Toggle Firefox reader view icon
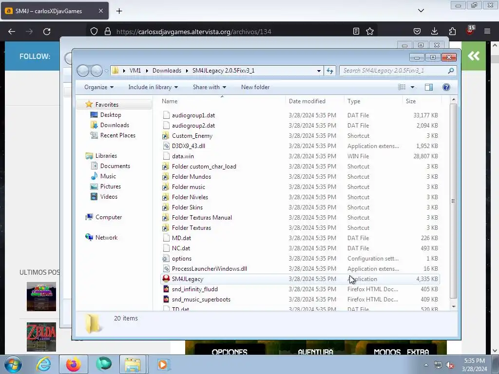The image size is (499, 374). pyautogui.click(x=356, y=31)
